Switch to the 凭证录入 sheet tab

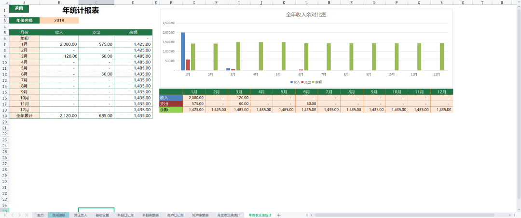[x=80, y=215]
